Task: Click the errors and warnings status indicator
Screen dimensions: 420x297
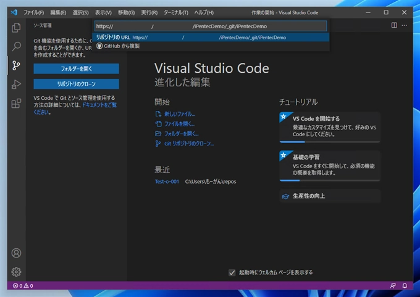Action: pyautogui.click(x=23, y=286)
